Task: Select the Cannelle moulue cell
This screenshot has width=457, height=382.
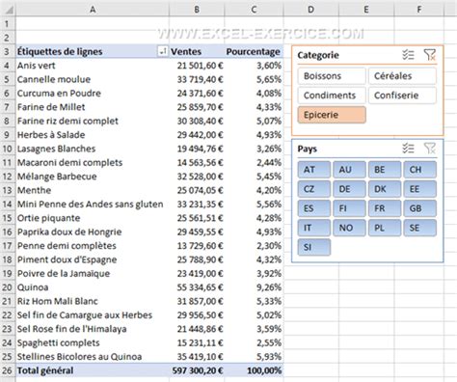Action: pyautogui.click(x=93, y=79)
